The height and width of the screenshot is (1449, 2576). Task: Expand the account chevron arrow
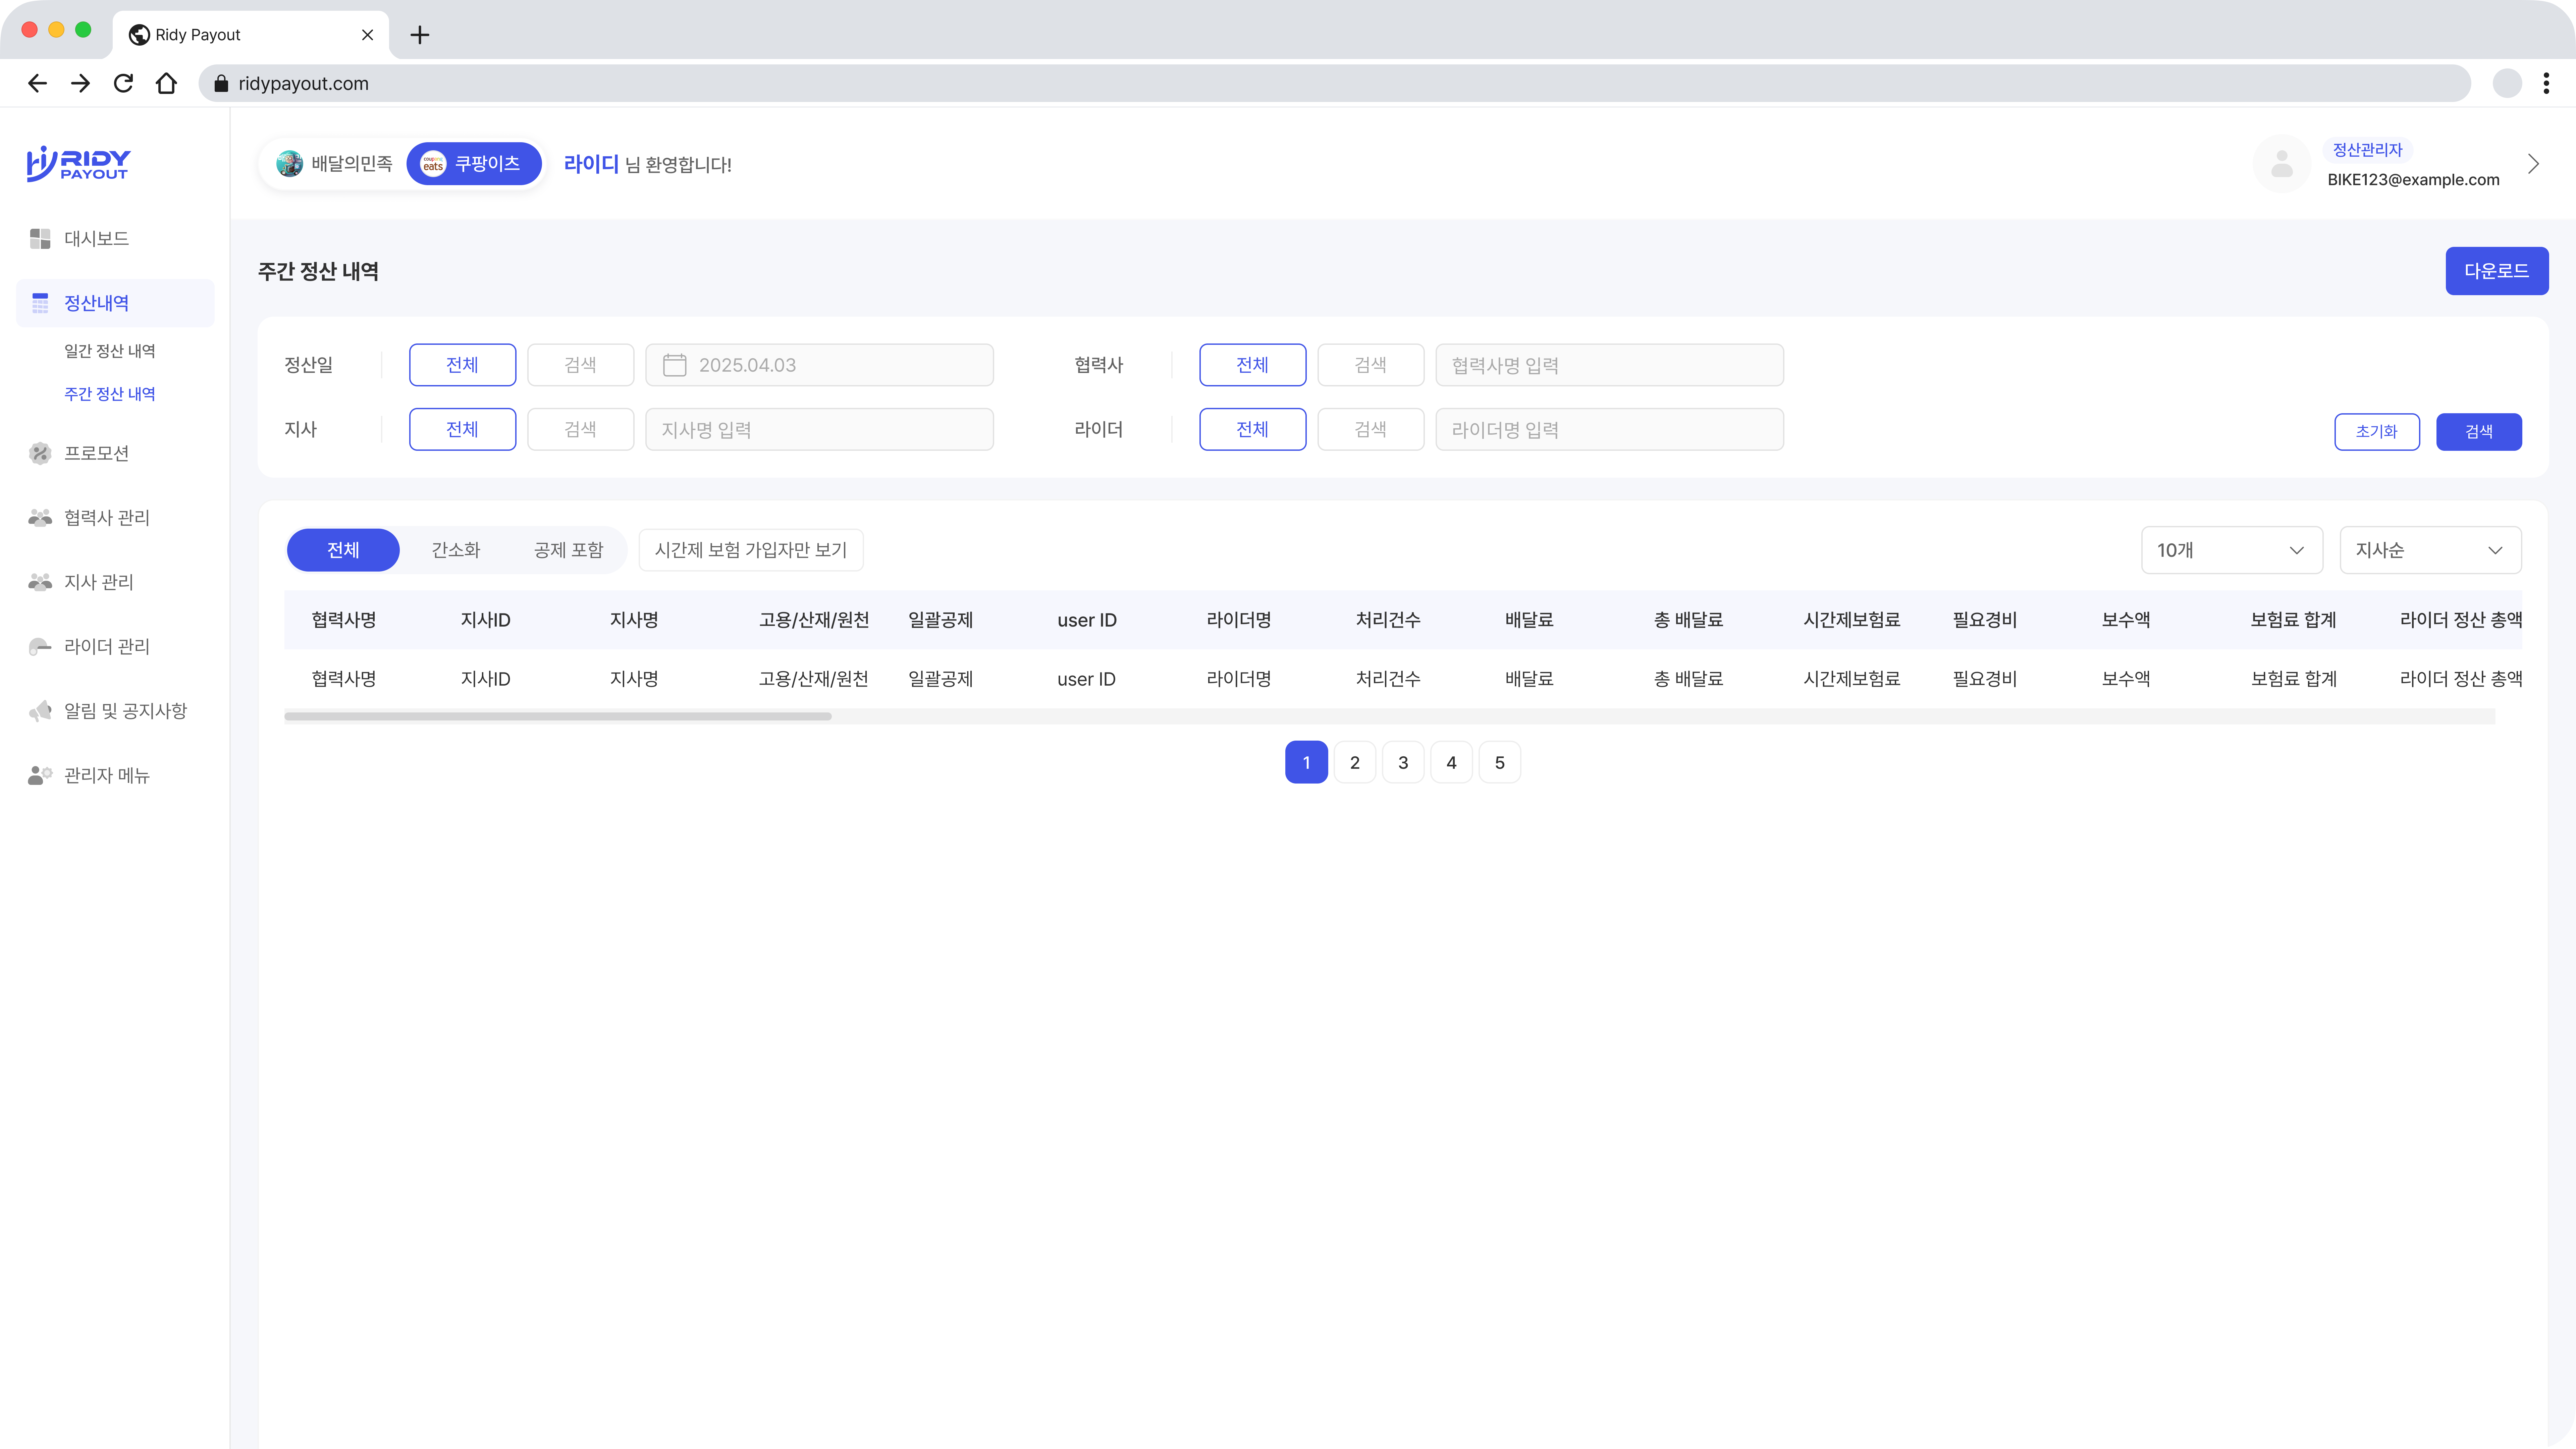point(2533,164)
